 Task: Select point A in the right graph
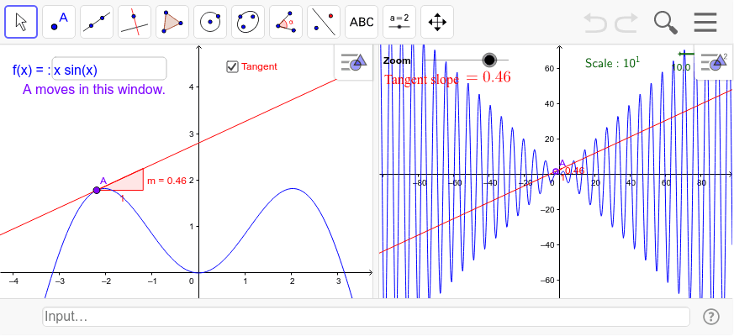tap(556, 171)
